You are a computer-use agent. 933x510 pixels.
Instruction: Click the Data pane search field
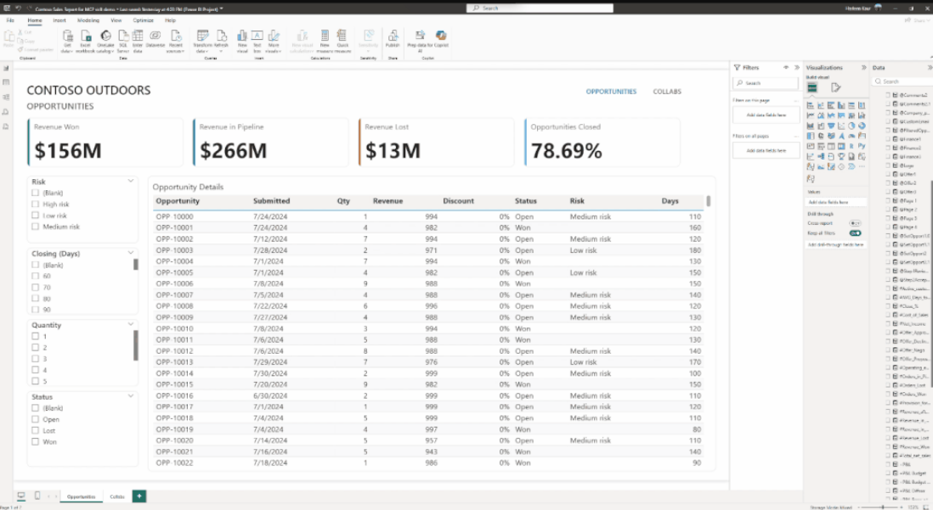click(902, 81)
